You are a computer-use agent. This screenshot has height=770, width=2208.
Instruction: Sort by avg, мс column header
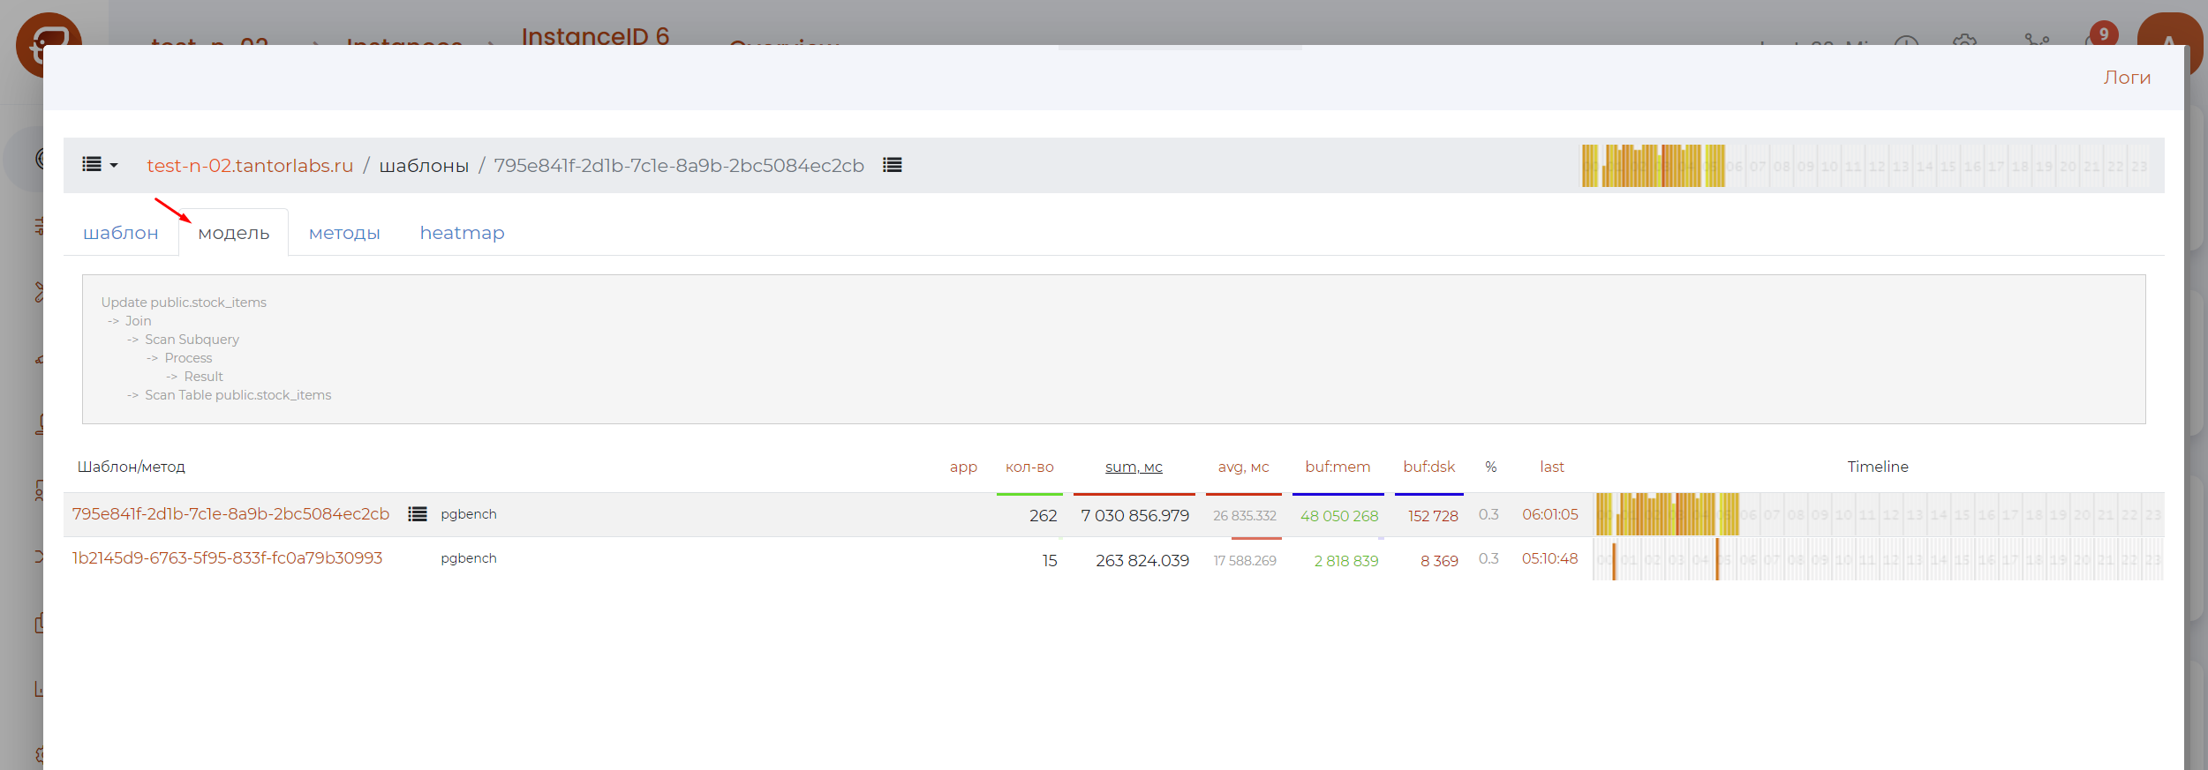pyautogui.click(x=1242, y=467)
